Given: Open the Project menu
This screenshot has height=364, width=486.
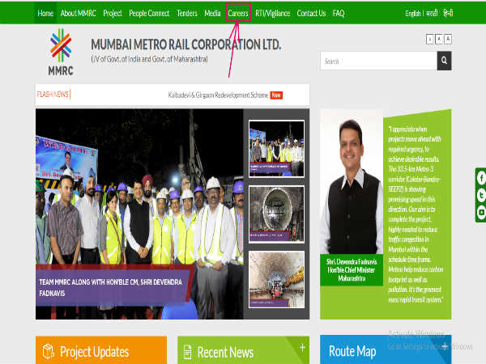Looking at the screenshot, I should [113, 13].
